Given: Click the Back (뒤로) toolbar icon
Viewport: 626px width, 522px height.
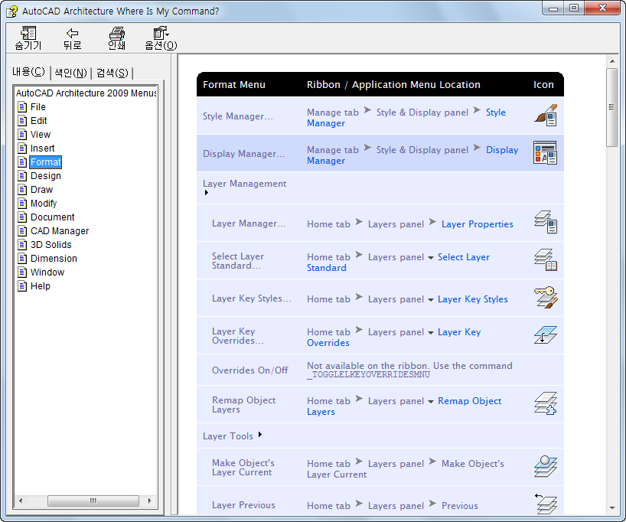Looking at the screenshot, I should tap(72, 38).
